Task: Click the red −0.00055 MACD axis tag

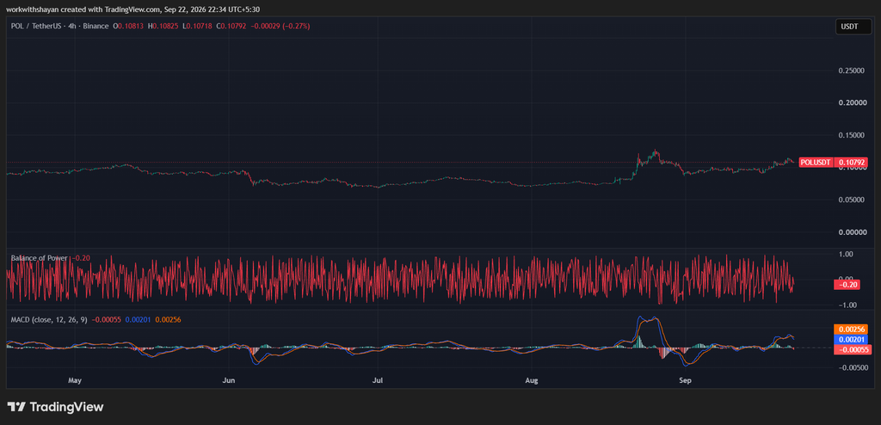Action: click(852, 349)
